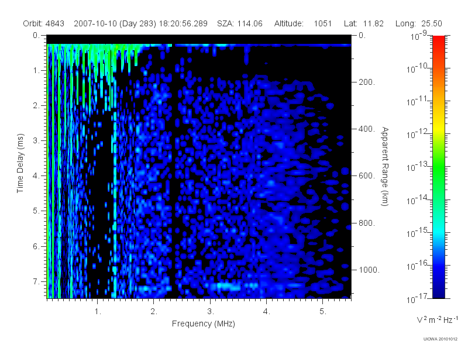Click the Orbit: 4843 header label
Screen dimensions: 468x351
pos(43,23)
